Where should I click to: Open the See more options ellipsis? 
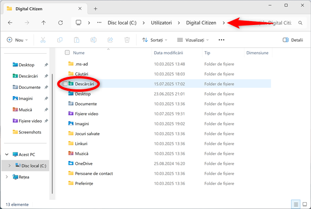221,40
